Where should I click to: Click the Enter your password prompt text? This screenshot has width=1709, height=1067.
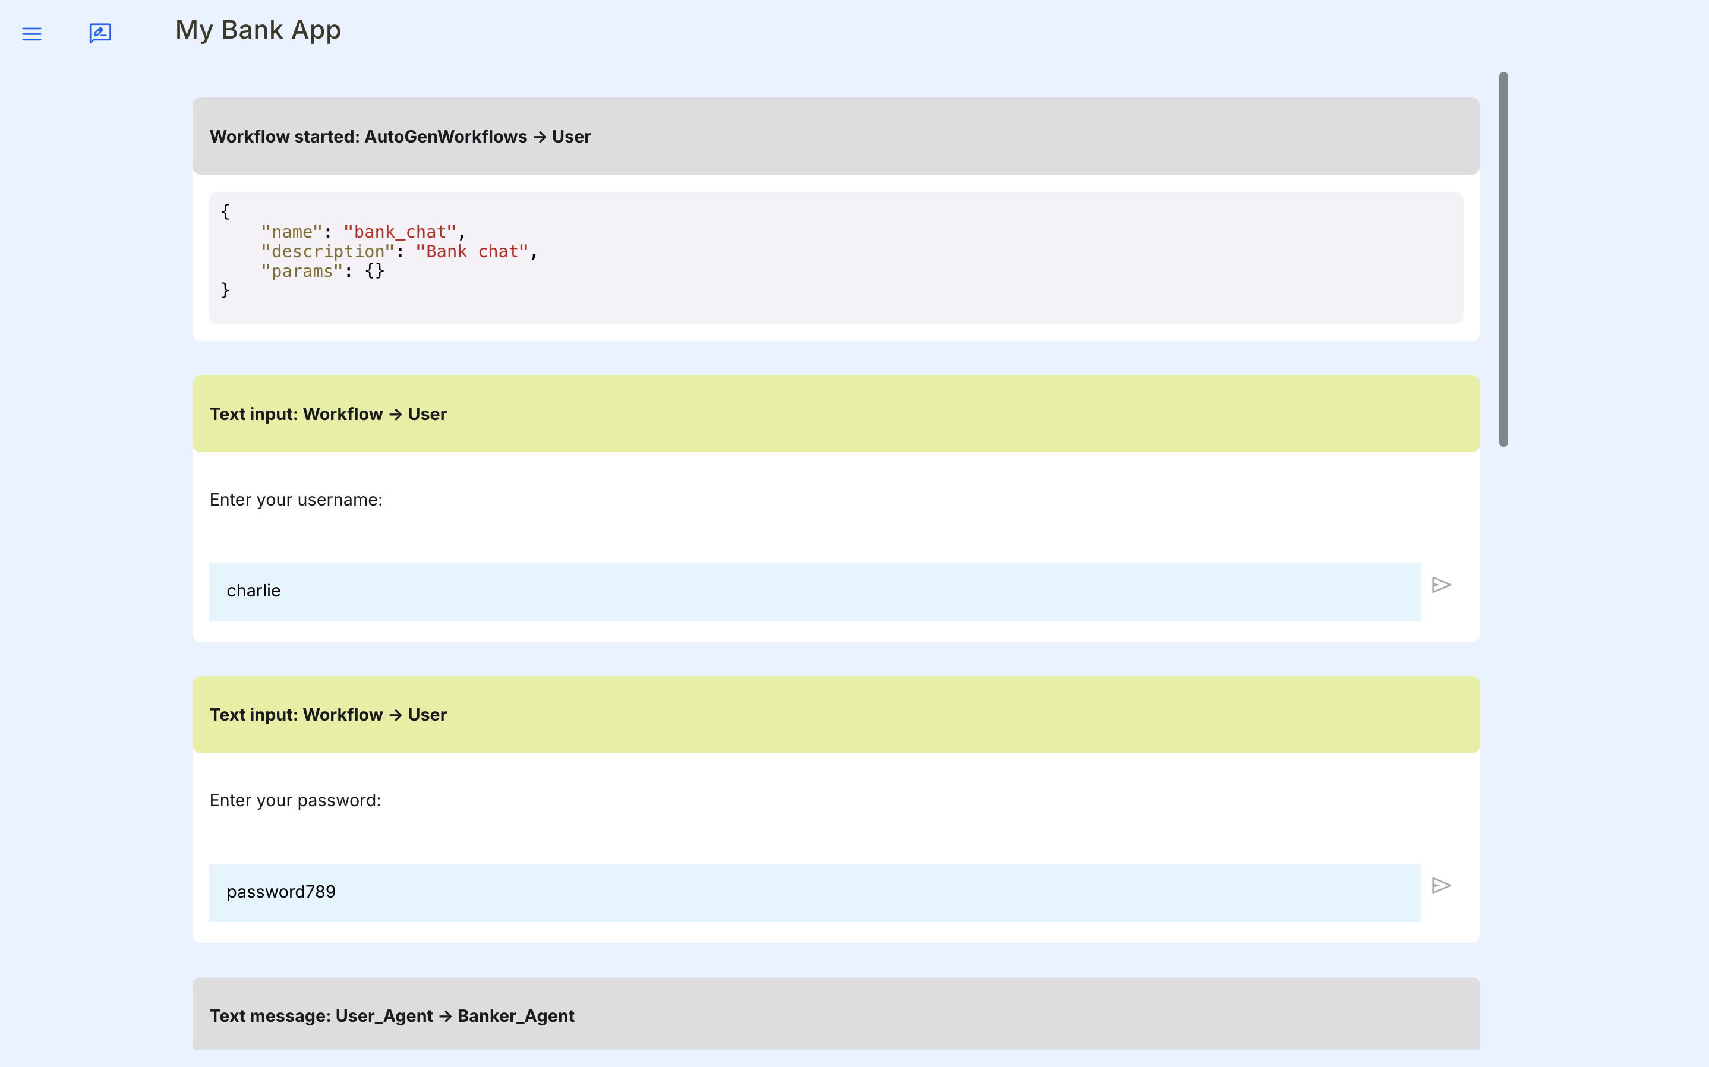tap(295, 800)
